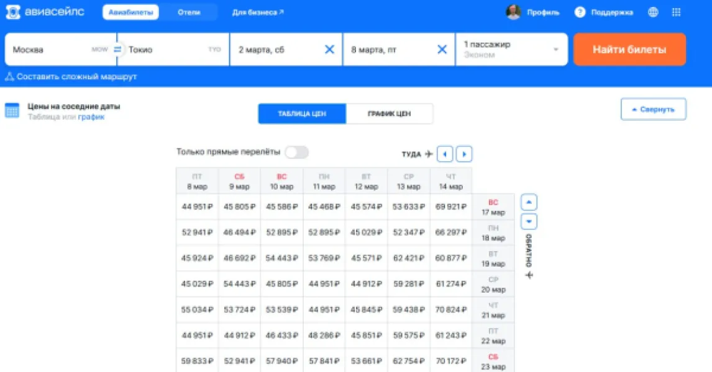Viewport: 712px width, 372px height.
Task: Open the support question mark icon
Action: pos(580,12)
